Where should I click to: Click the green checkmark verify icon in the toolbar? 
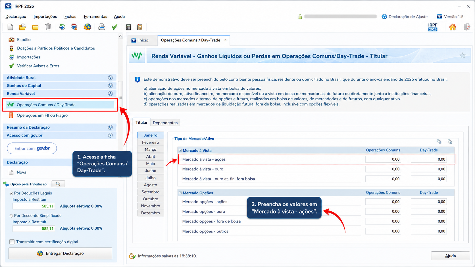pyautogui.click(x=114, y=27)
